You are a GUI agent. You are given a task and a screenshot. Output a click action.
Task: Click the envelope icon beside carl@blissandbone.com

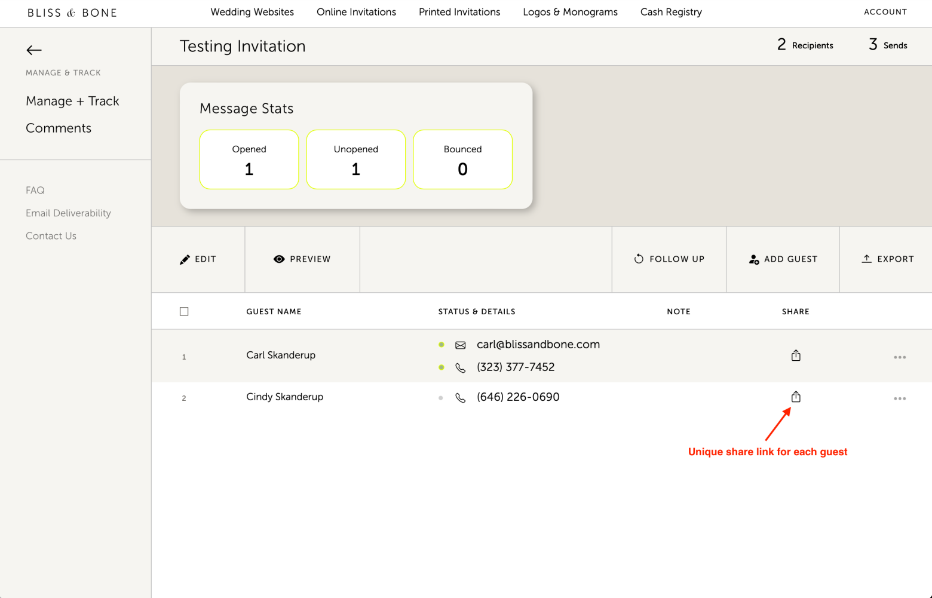click(460, 345)
